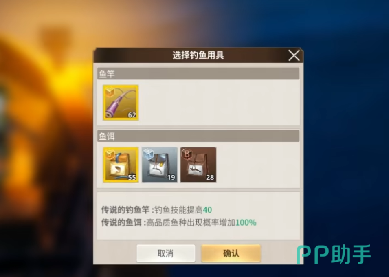
Task: Select the brown B-grade bait bag
Action: pos(198,165)
